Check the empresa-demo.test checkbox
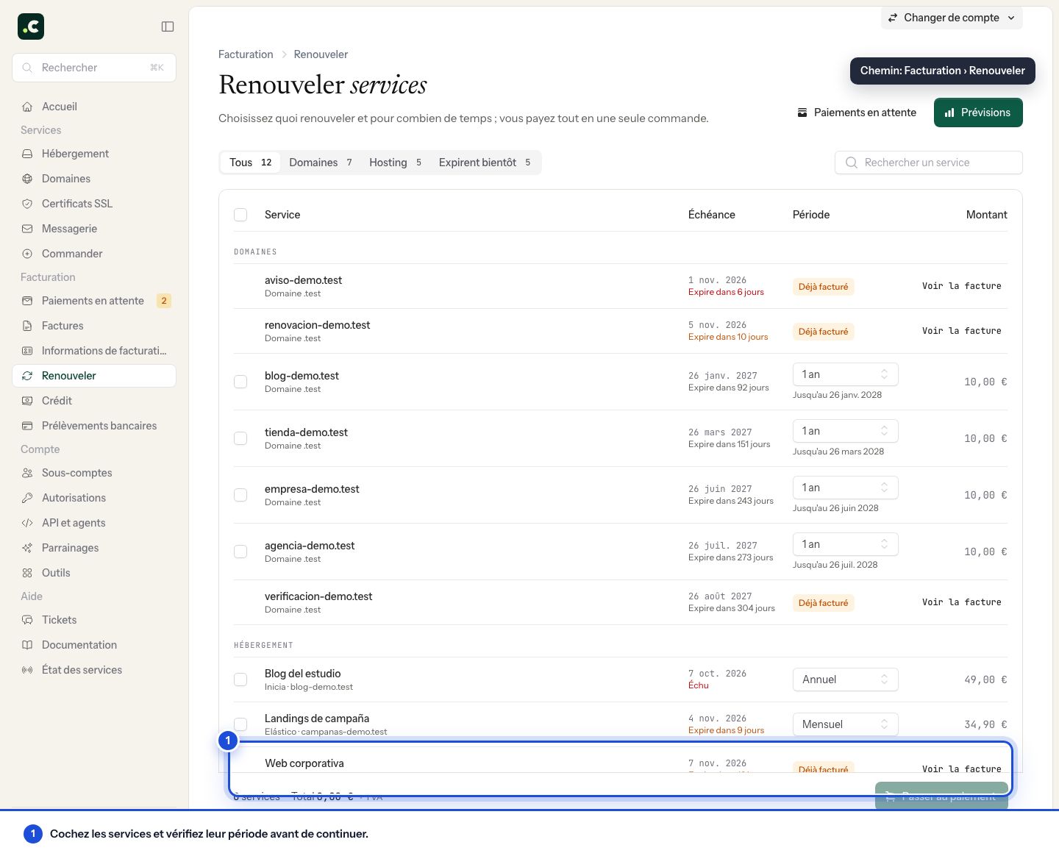Screen dimensions: 1059x856 click(x=240, y=495)
